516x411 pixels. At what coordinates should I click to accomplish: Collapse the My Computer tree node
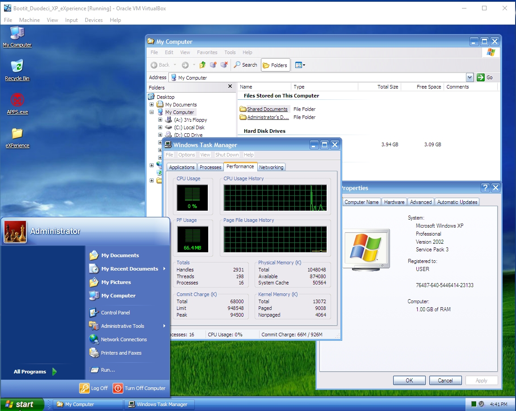(x=152, y=112)
